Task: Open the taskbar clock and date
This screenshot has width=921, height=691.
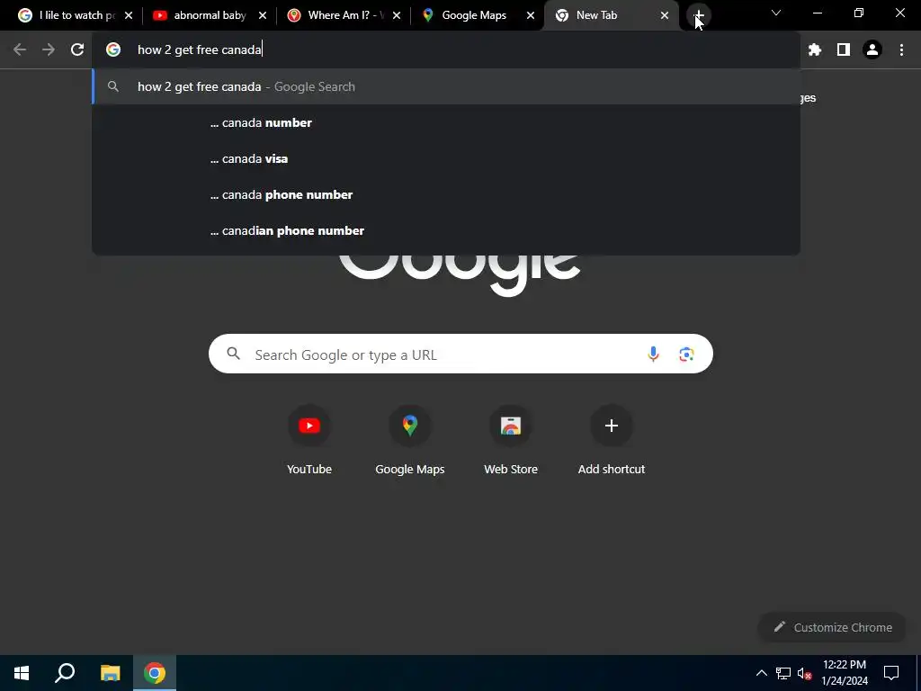Action: [845, 673]
